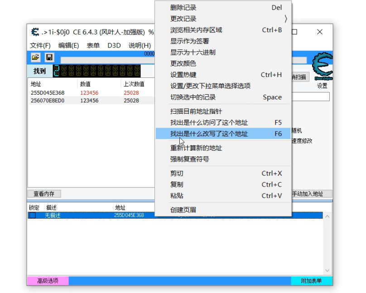This screenshot has width=366, height=293.
Task: Click the Cheat Engine logo
Action: (323, 66)
